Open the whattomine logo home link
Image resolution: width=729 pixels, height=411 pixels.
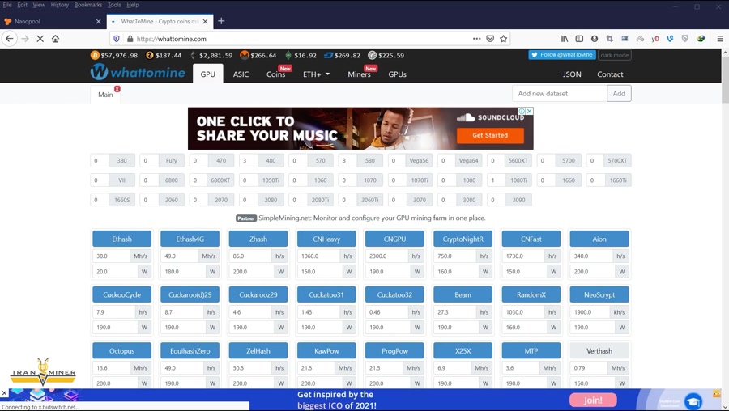pos(138,72)
